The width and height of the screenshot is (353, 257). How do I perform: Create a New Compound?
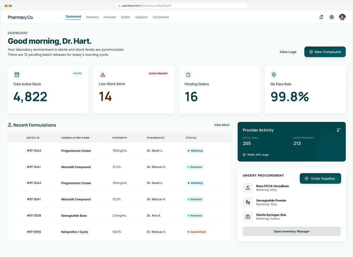pos(325,52)
